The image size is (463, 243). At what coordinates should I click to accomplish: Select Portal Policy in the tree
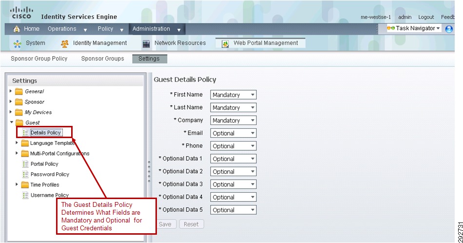(44, 164)
